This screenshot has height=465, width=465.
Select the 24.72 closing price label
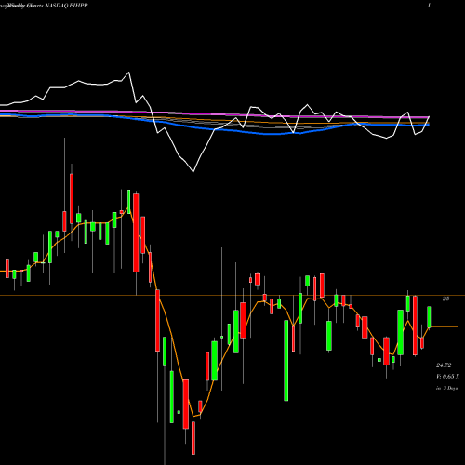[x=444, y=365]
